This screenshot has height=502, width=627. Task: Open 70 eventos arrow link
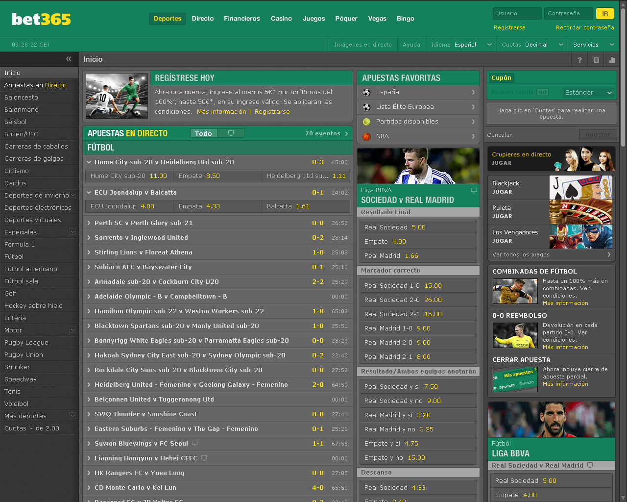(327, 133)
